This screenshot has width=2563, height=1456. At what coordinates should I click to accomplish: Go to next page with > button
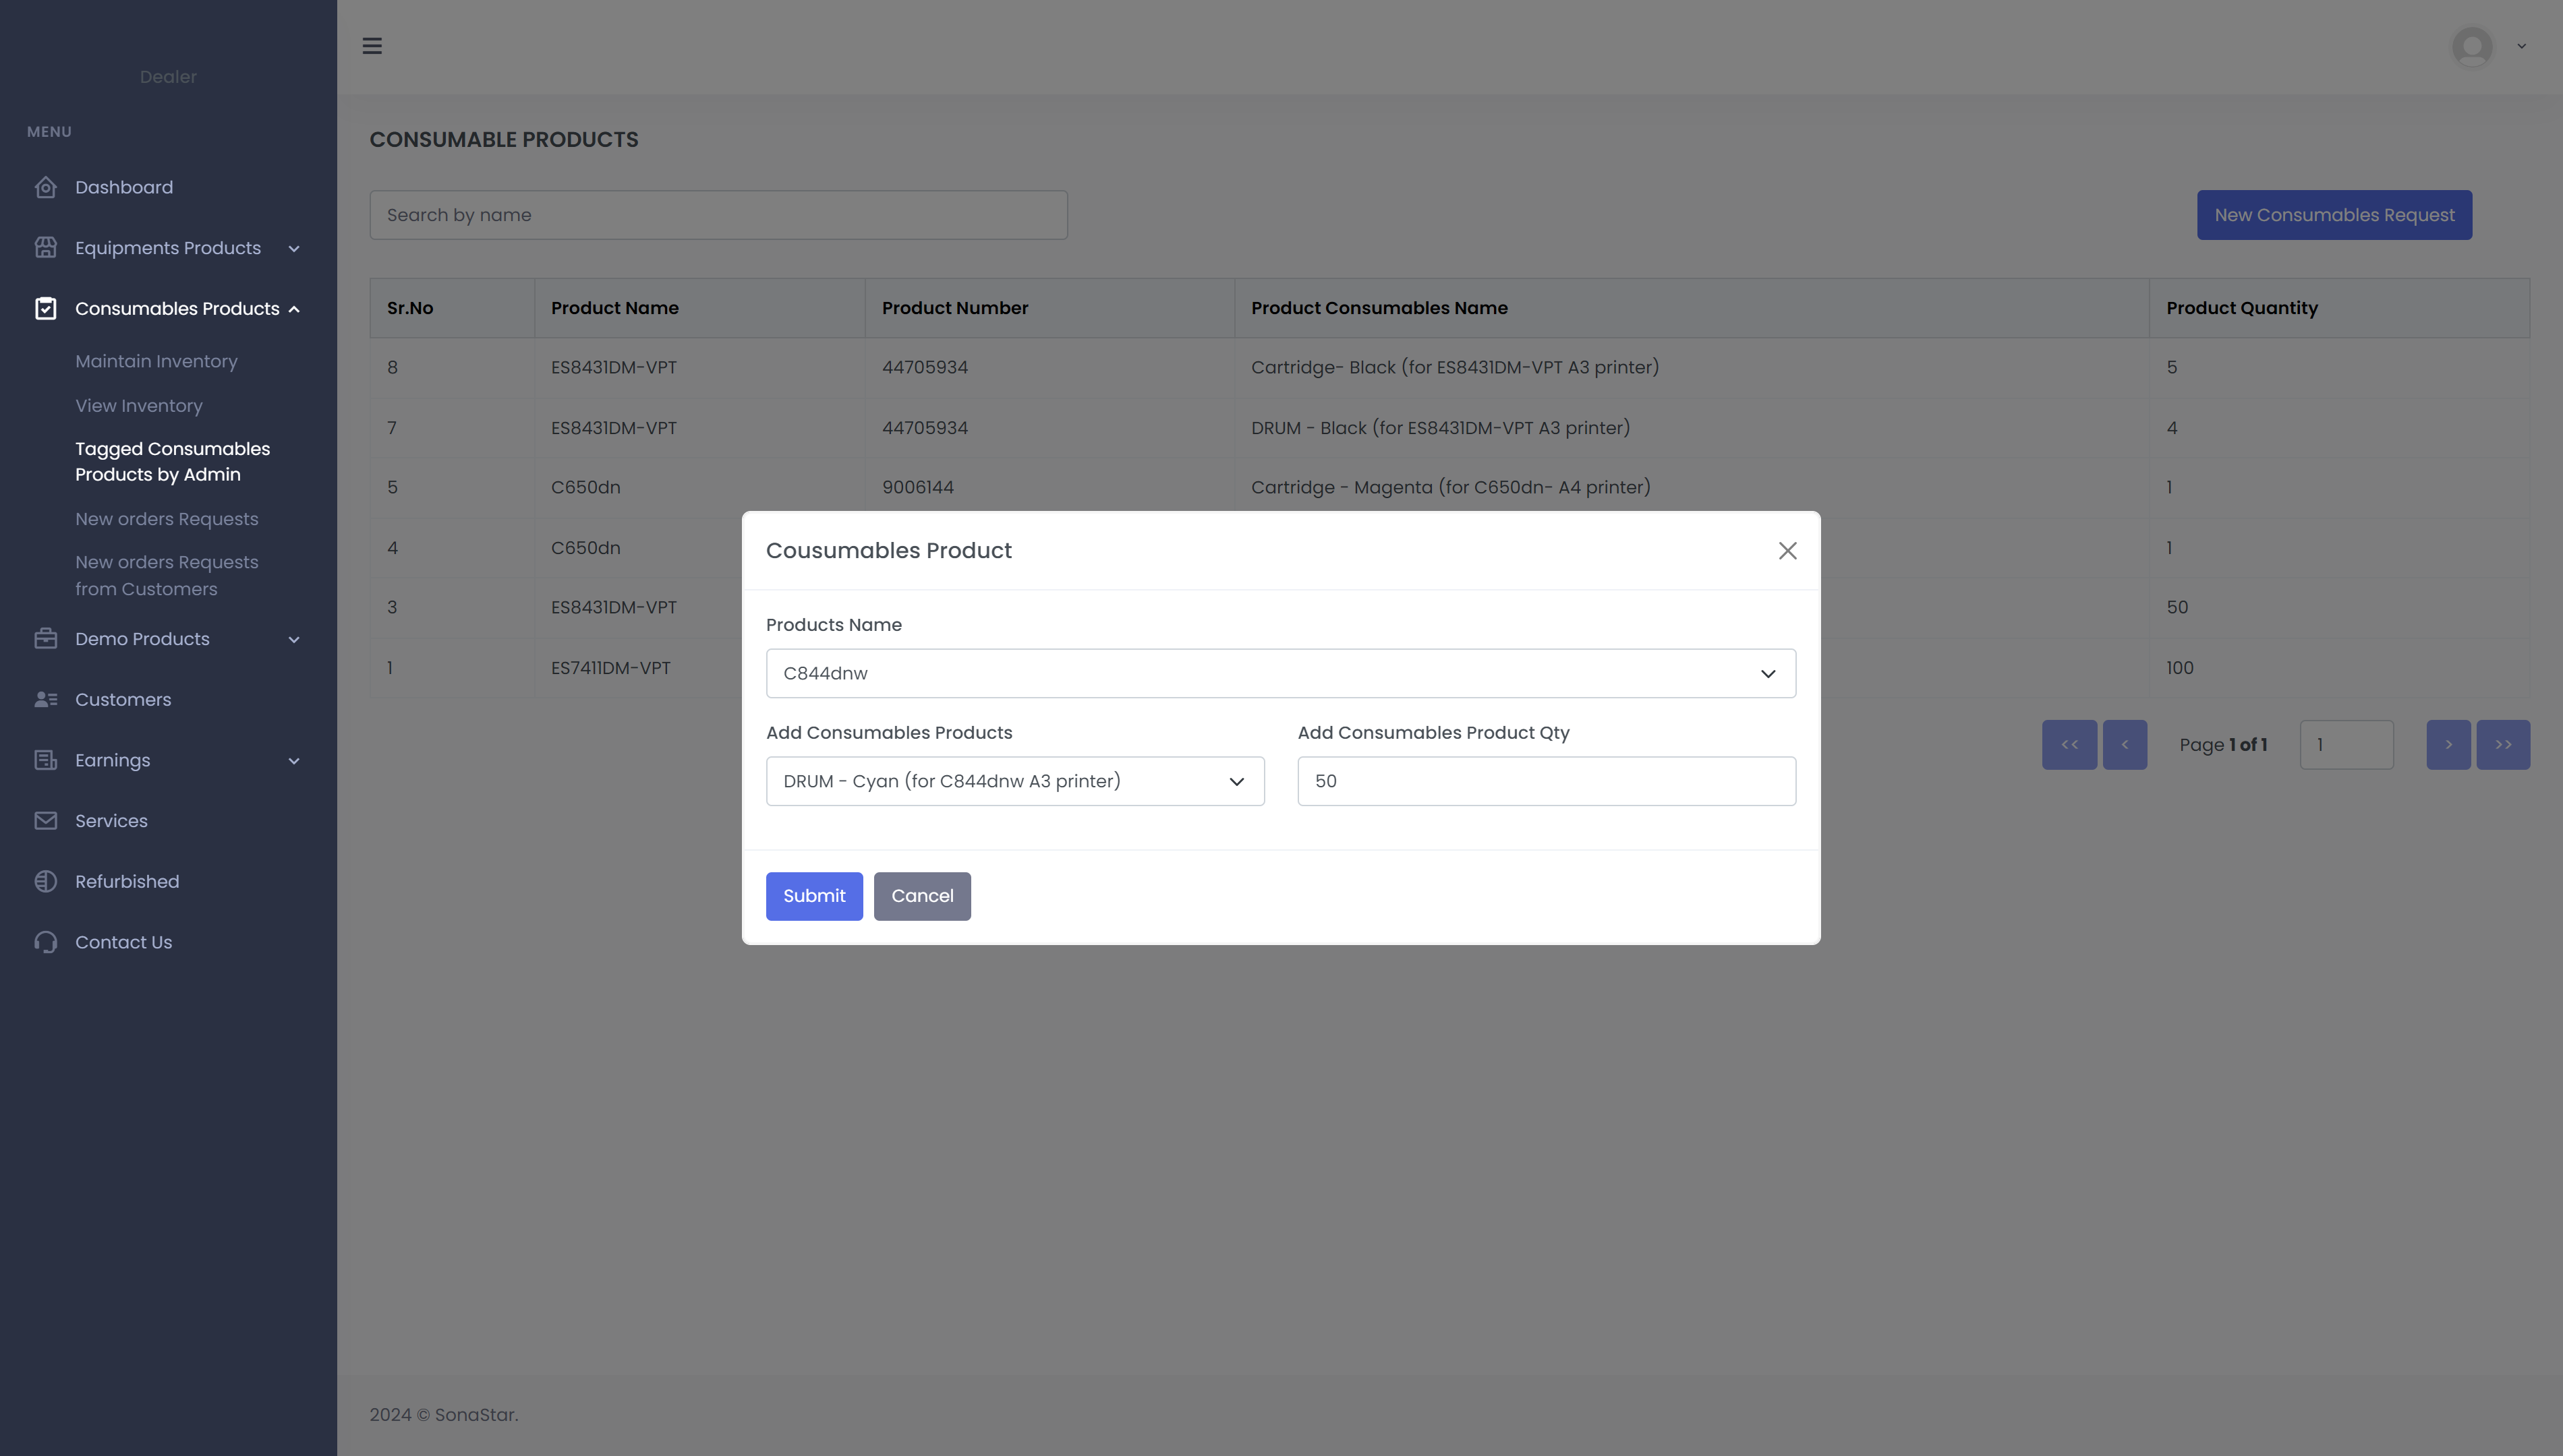click(2449, 745)
